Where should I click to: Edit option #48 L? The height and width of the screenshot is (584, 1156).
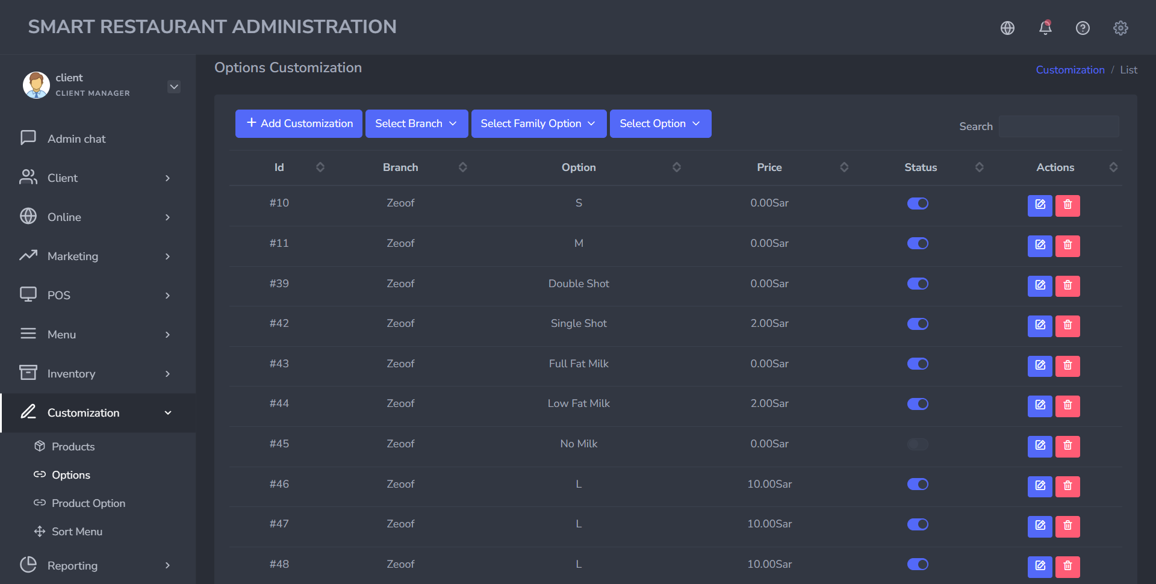(1040, 567)
